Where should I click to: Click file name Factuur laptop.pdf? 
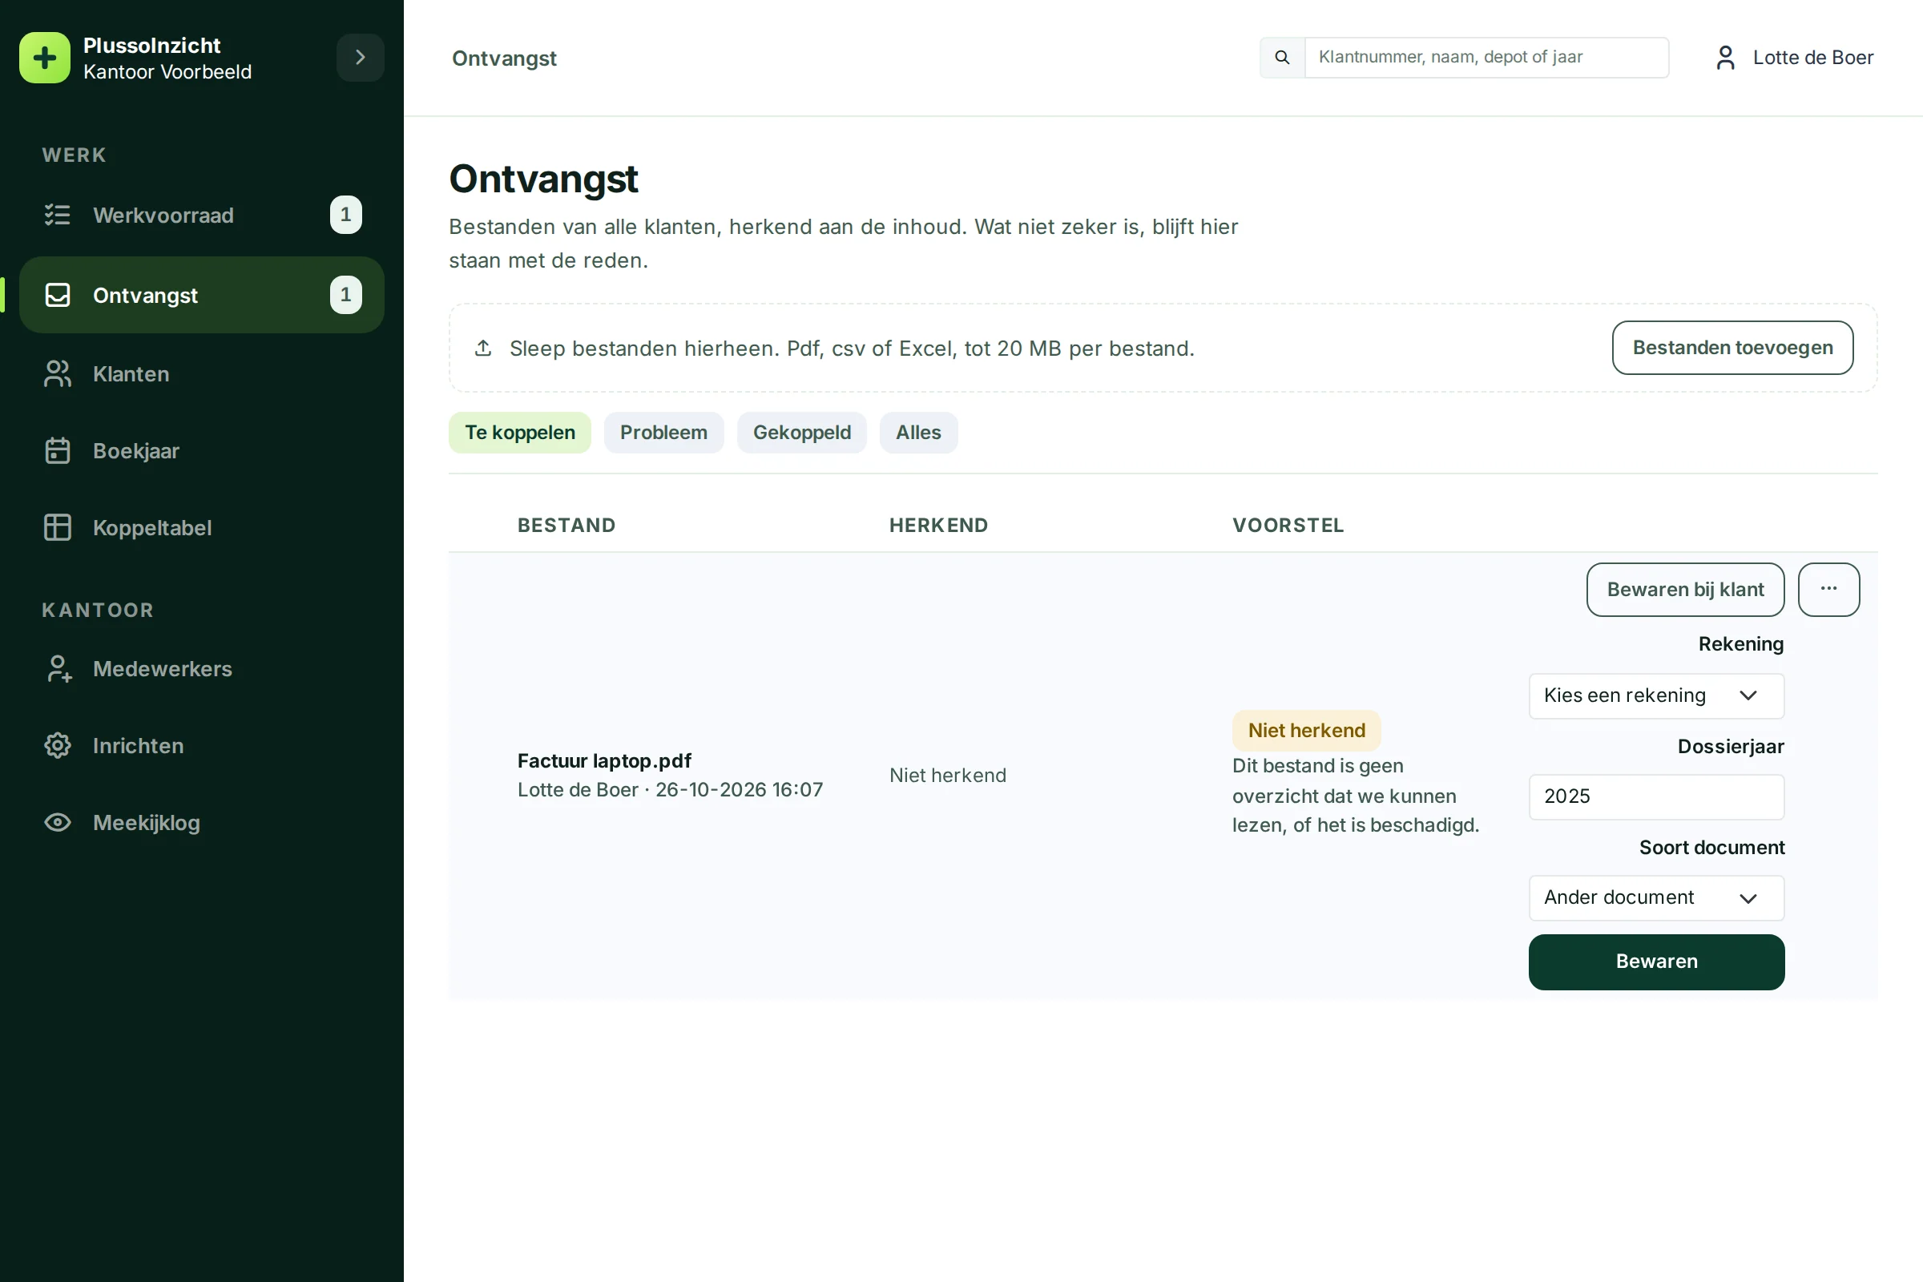coord(604,761)
